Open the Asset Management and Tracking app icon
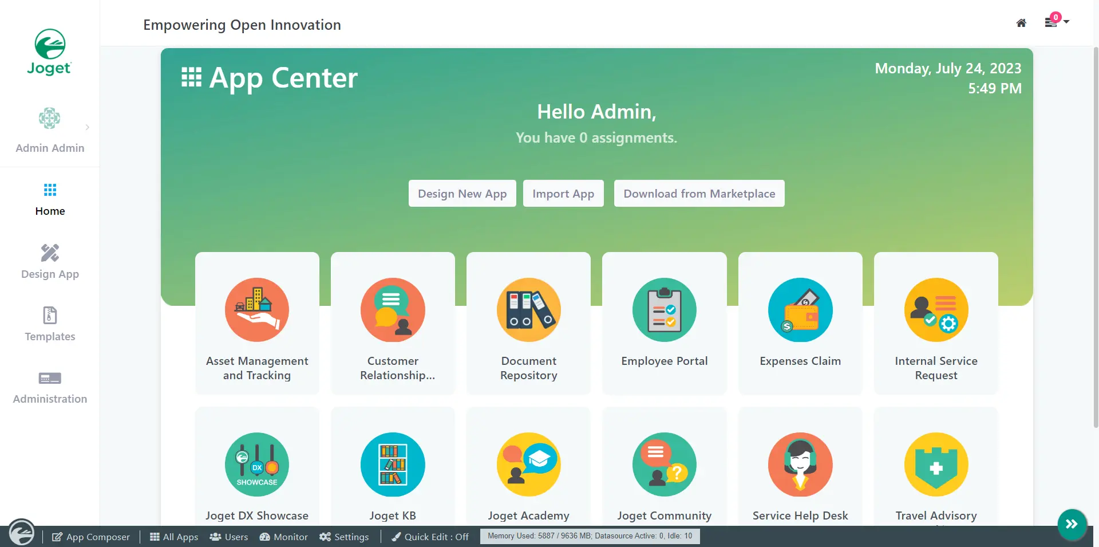The height and width of the screenshot is (547, 1099). 257,310
